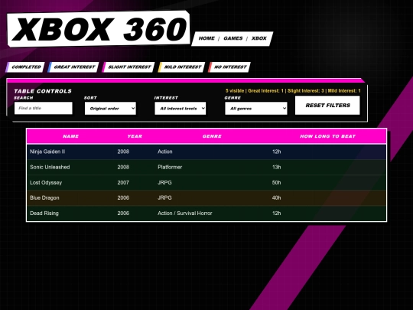Sort by How Long To Beat header
413x310 pixels.
(x=327, y=136)
